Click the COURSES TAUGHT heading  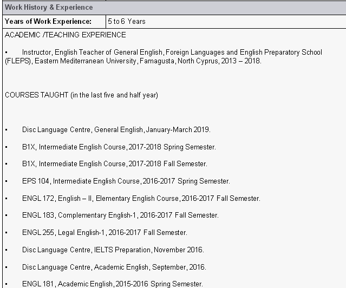coord(81,95)
